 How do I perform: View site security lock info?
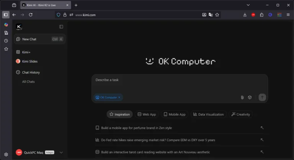[x=65, y=15]
